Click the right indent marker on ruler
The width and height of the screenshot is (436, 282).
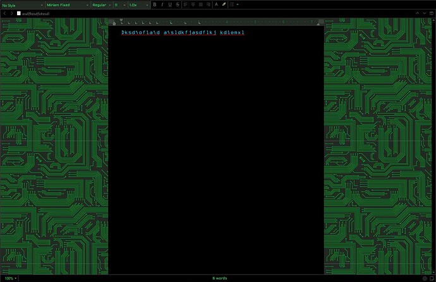318,24
